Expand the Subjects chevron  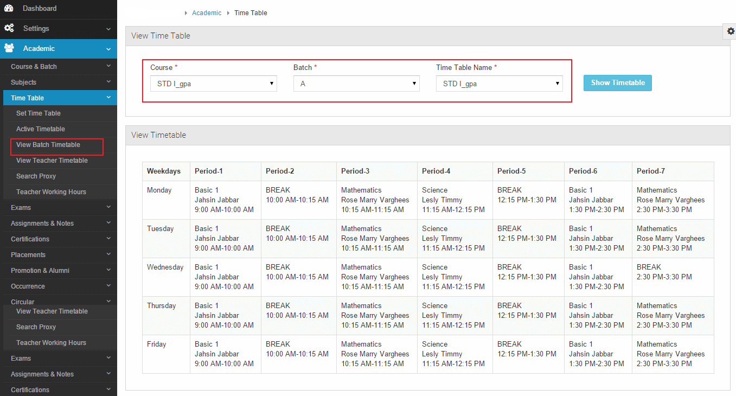coord(108,82)
